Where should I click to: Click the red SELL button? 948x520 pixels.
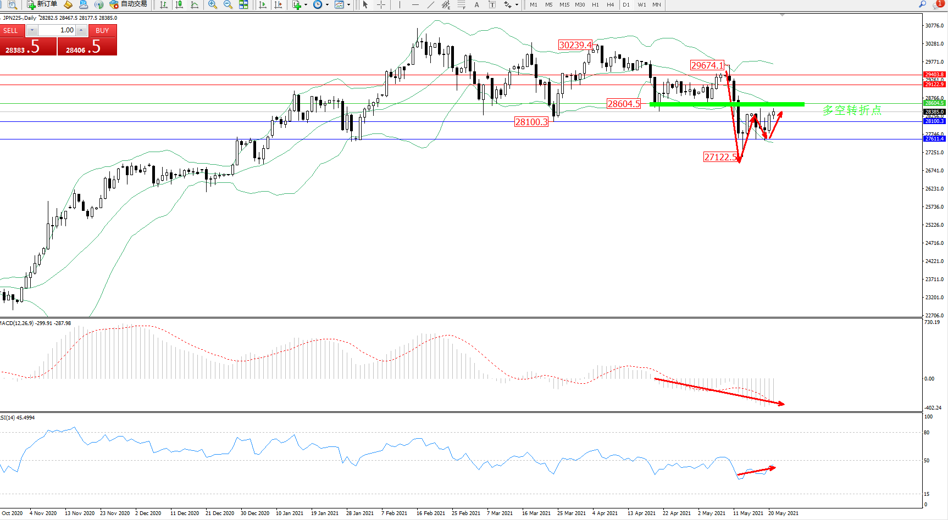(x=12, y=31)
